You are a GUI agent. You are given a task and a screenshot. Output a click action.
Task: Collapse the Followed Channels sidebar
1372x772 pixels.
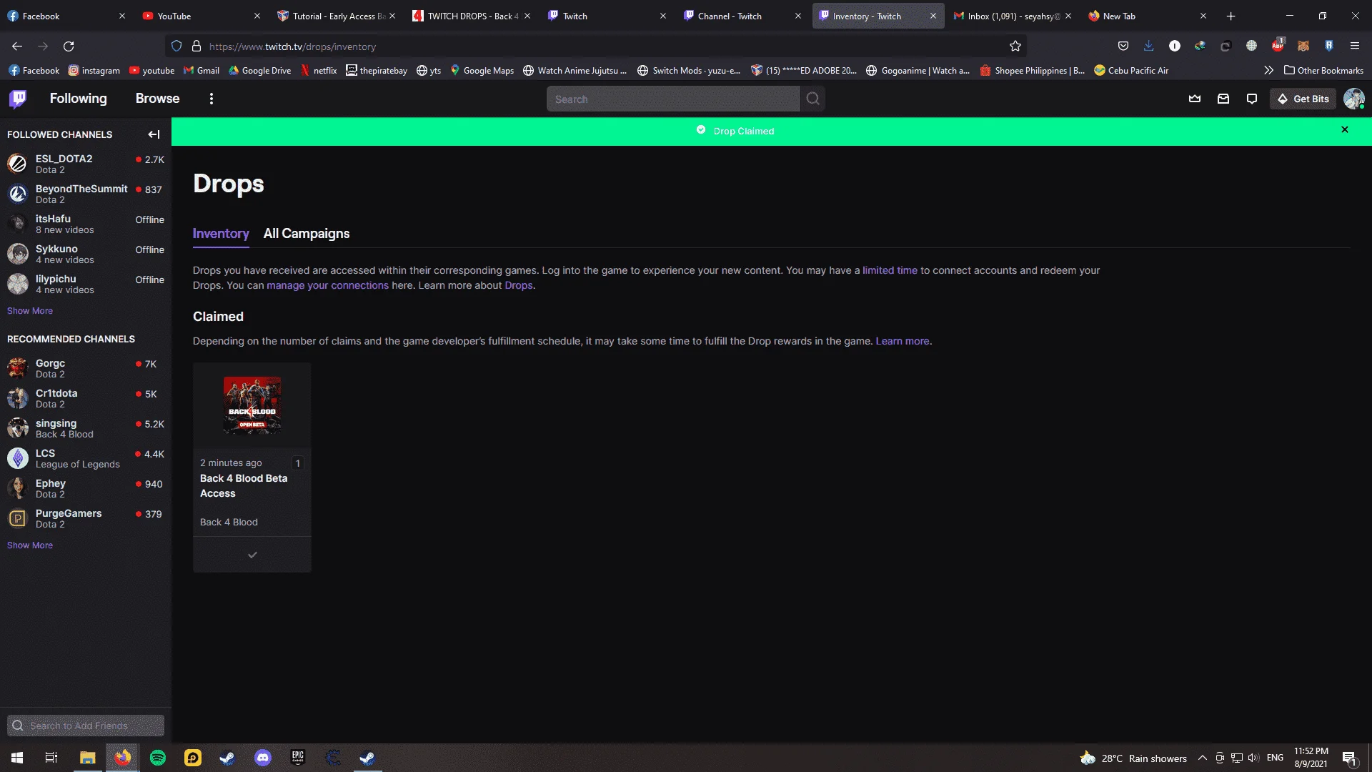point(154,134)
